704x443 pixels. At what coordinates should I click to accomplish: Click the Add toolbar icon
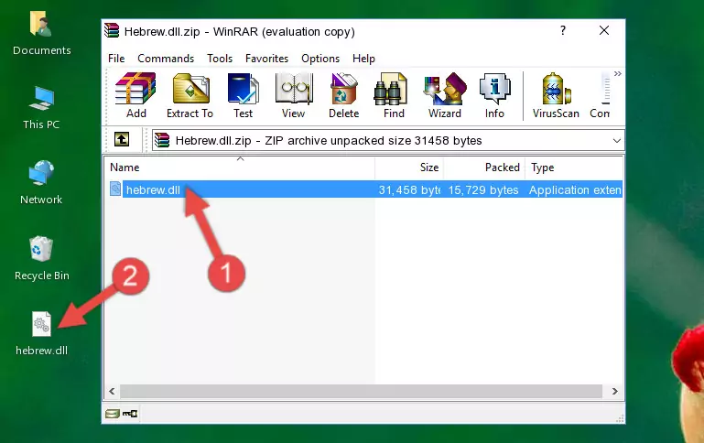click(135, 95)
